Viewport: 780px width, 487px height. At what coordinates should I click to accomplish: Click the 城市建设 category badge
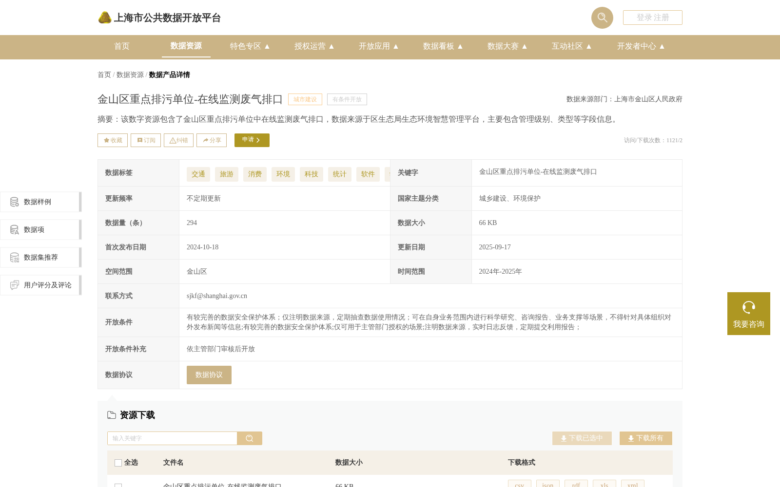(x=305, y=99)
